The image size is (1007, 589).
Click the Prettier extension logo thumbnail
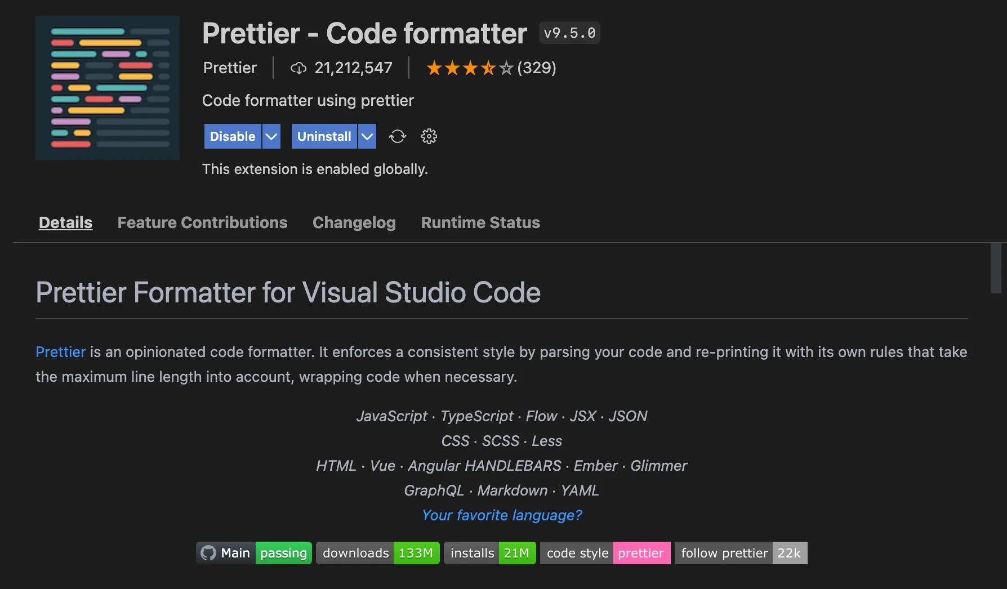(108, 88)
